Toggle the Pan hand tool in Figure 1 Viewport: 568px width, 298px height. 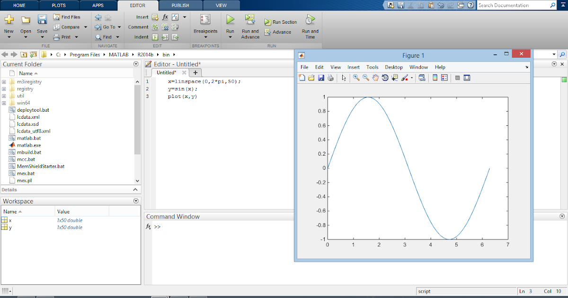(x=375, y=78)
